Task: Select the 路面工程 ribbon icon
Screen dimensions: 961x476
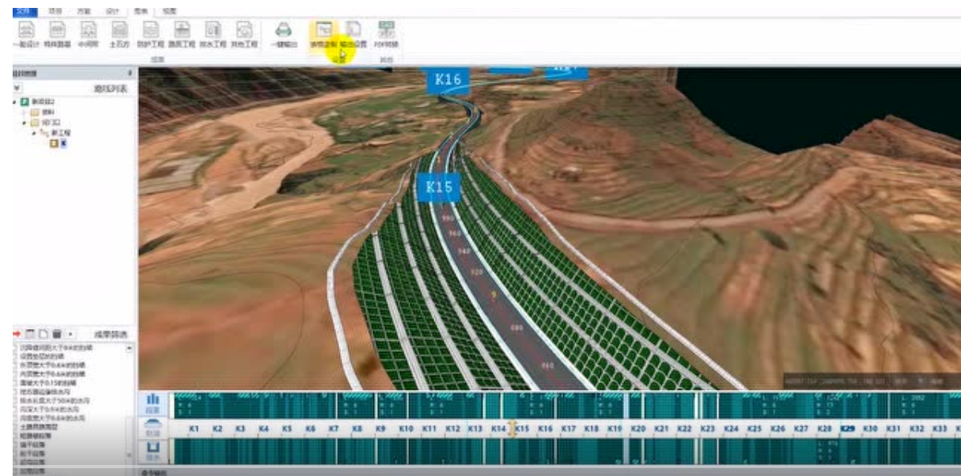Action: [x=182, y=35]
